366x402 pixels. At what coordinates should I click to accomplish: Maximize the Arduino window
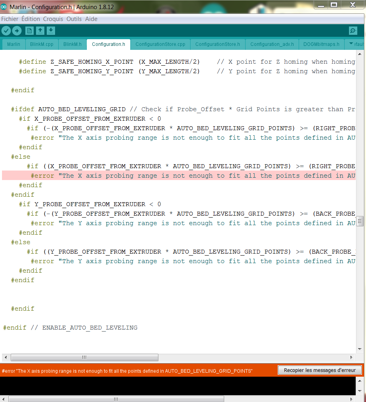point(334,5)
